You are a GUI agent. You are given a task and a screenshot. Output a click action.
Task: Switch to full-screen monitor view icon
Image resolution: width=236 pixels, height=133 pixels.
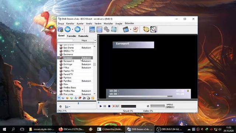coord(92,29)
